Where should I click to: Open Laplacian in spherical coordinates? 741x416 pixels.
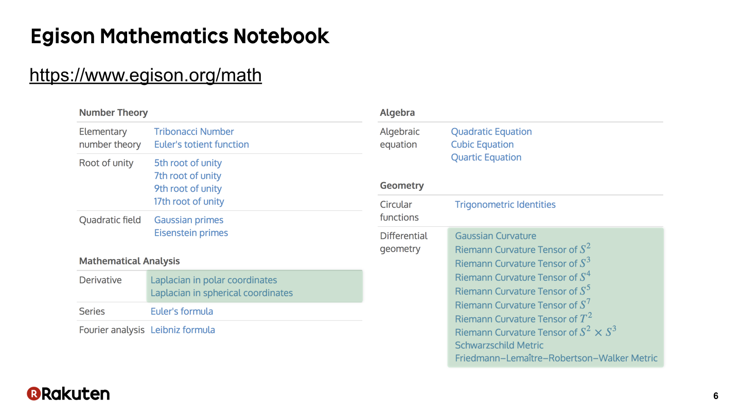(222, 293)
